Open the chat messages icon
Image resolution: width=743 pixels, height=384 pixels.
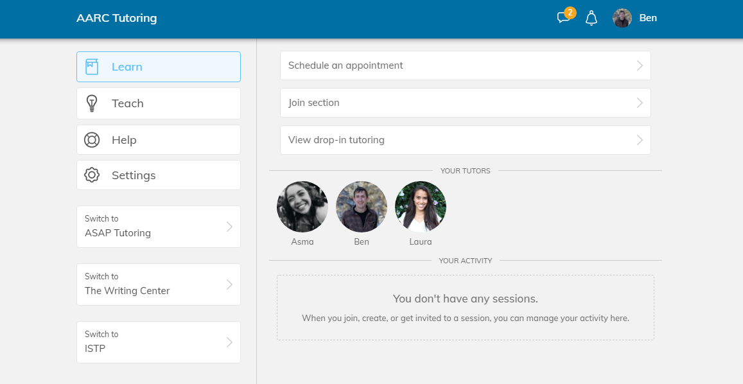pos(563,19)
